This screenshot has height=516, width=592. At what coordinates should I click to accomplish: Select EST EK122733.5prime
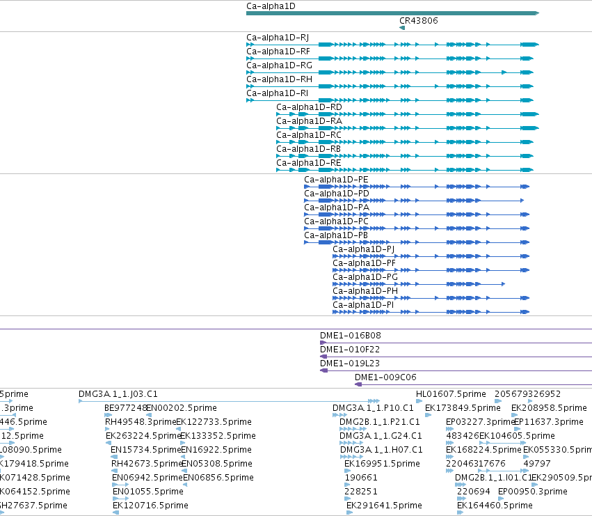[x=179, y=429]
